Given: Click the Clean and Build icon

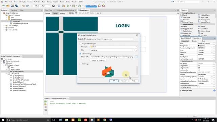Looking at the screenshot, I should click(x=63, y=6).
